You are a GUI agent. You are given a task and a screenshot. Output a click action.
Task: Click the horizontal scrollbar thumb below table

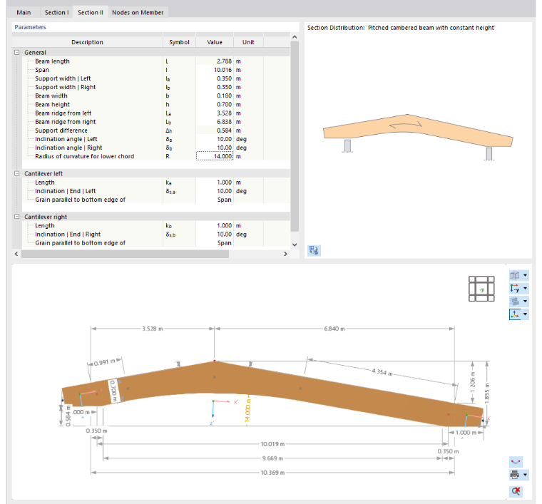125,254
